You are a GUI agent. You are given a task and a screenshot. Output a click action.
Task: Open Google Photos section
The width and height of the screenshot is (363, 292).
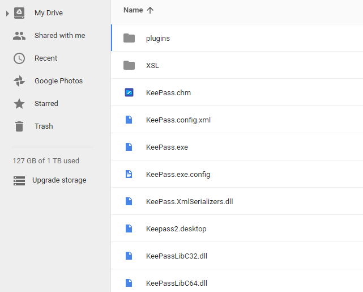pos(58,81)
